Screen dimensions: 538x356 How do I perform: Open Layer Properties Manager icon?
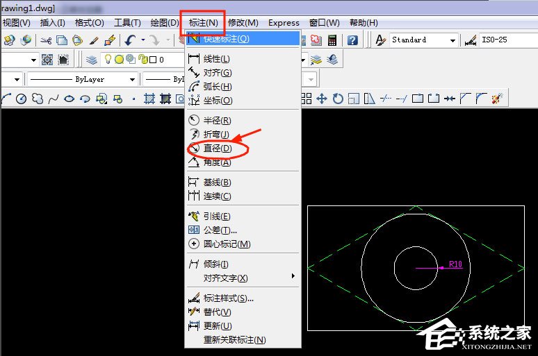point(92,60)
